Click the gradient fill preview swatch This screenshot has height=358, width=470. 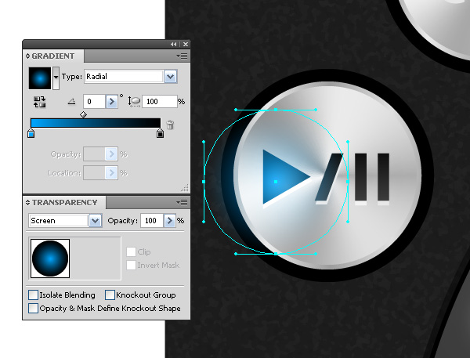tap(40, 78)
